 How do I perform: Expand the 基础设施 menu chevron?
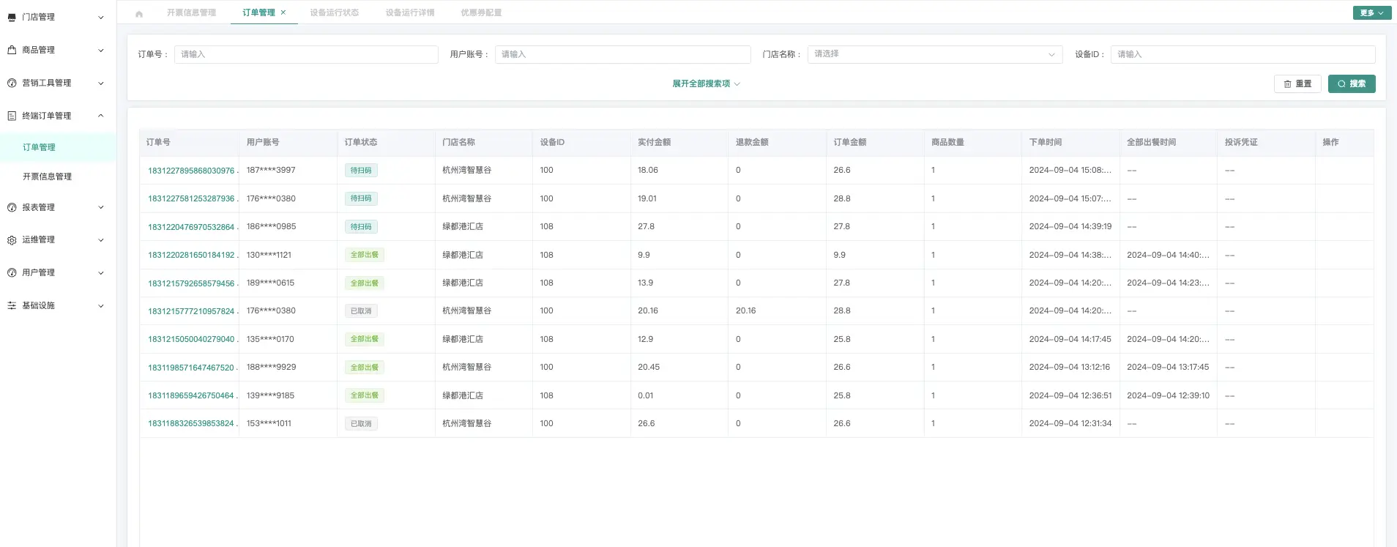(101, 306)
